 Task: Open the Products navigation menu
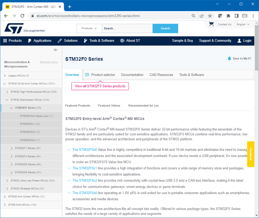coord(12,41)
